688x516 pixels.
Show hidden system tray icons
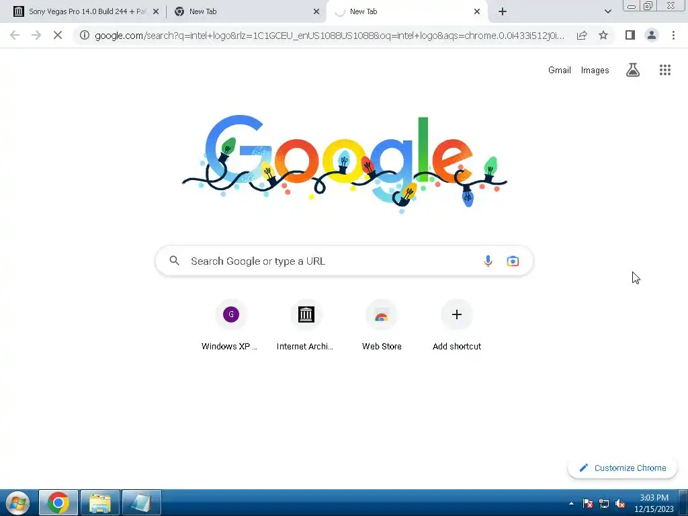571,503
